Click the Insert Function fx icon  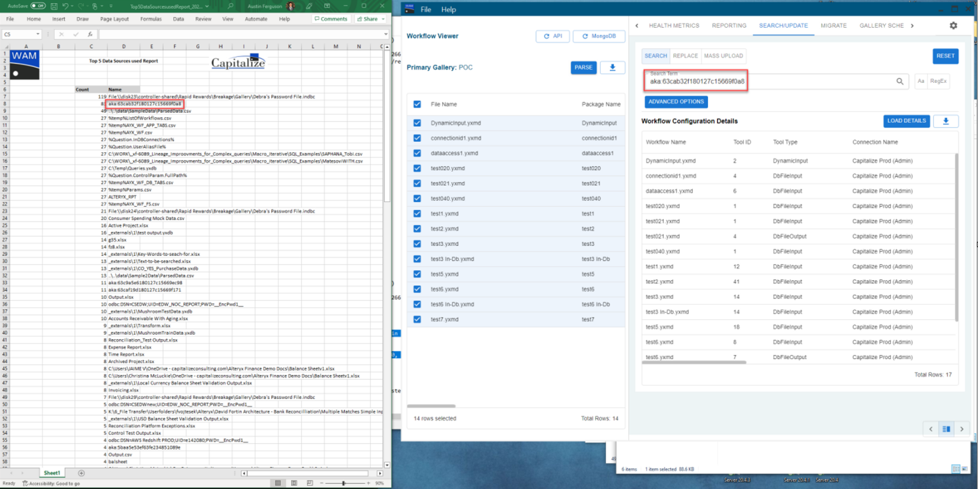[90, 34]
